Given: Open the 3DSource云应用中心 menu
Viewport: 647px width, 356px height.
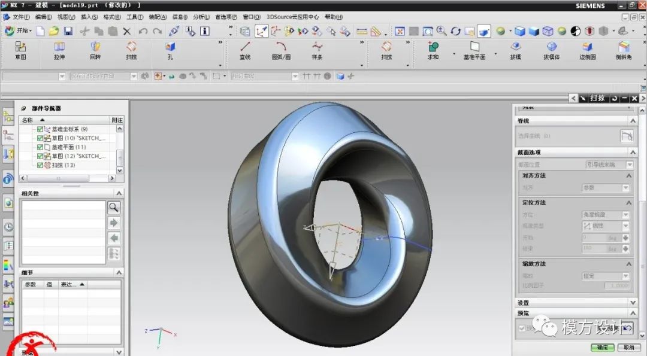Looking at the screenshot, I should pos(292,17).
